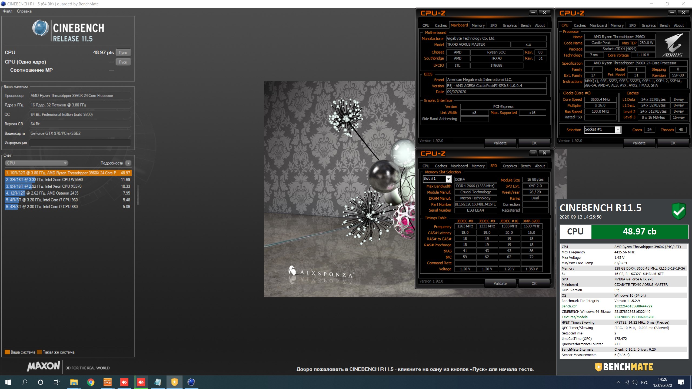The image size is (692, 389).
Task: Click Bench.cof integrity link
Action: tap(569, 306)
